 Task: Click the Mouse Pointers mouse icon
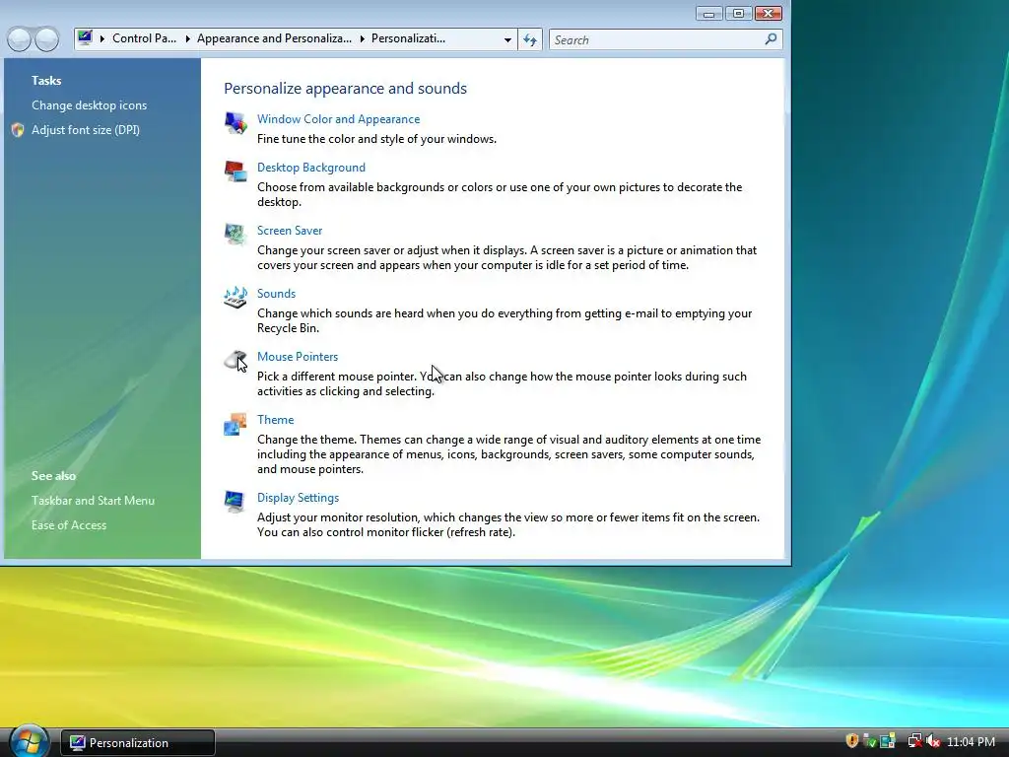235,361
